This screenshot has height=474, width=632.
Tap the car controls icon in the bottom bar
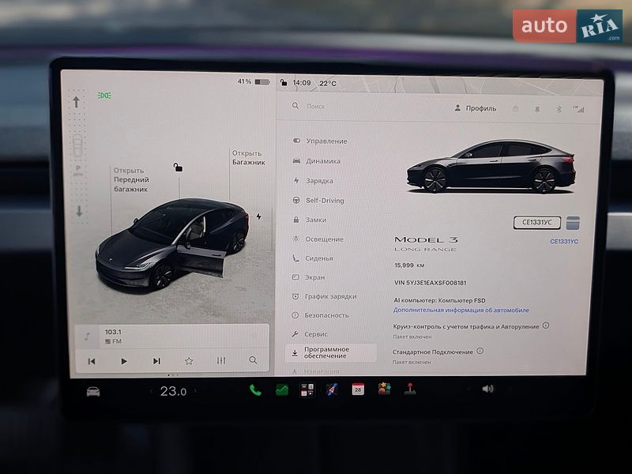93,391
